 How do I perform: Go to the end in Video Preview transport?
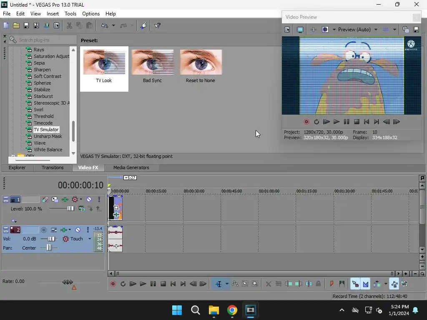(377, 122)
